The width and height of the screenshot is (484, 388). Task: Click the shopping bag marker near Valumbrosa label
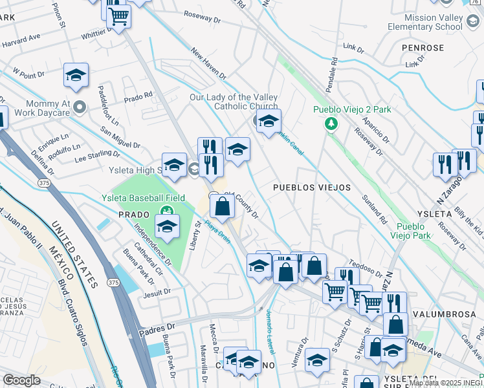tap(395, 325)
